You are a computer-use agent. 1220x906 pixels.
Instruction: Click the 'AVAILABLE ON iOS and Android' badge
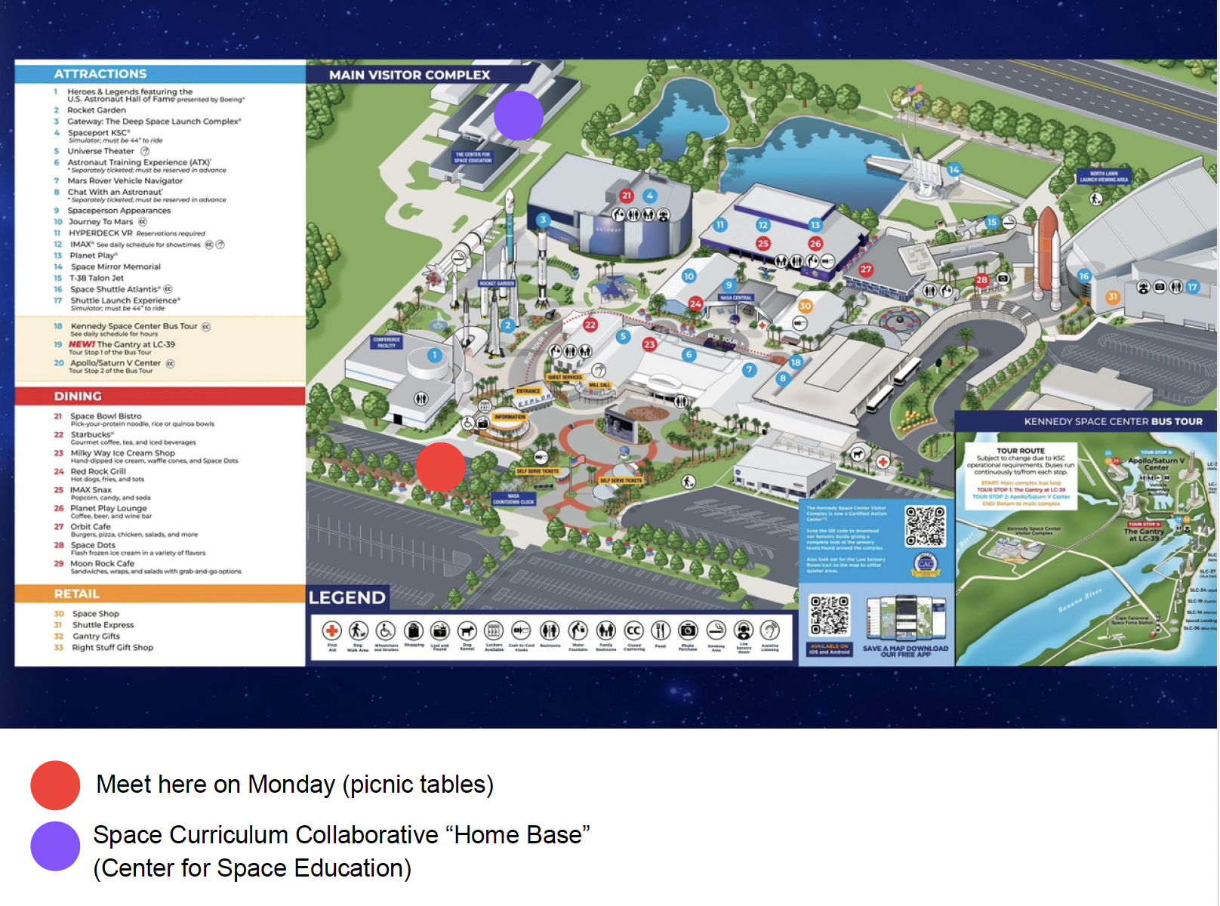tap(830, 649)
